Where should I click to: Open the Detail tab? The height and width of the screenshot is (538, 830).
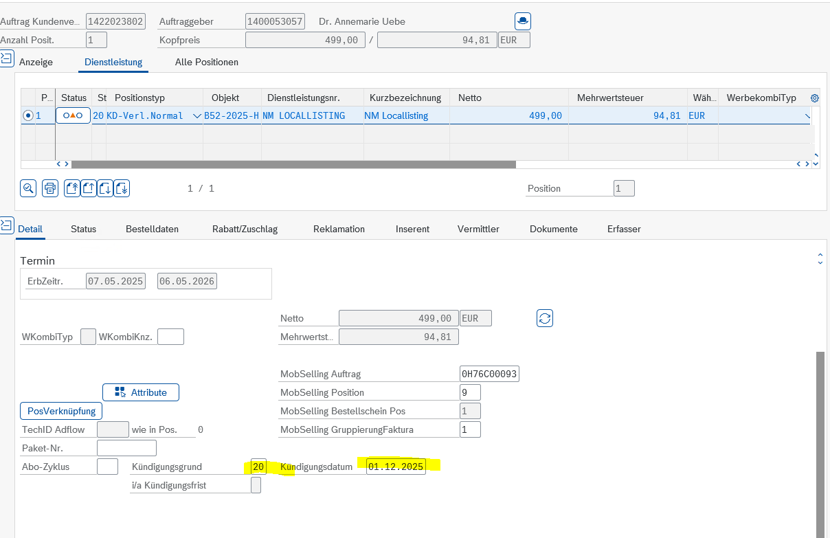click(x=30, y=229)
